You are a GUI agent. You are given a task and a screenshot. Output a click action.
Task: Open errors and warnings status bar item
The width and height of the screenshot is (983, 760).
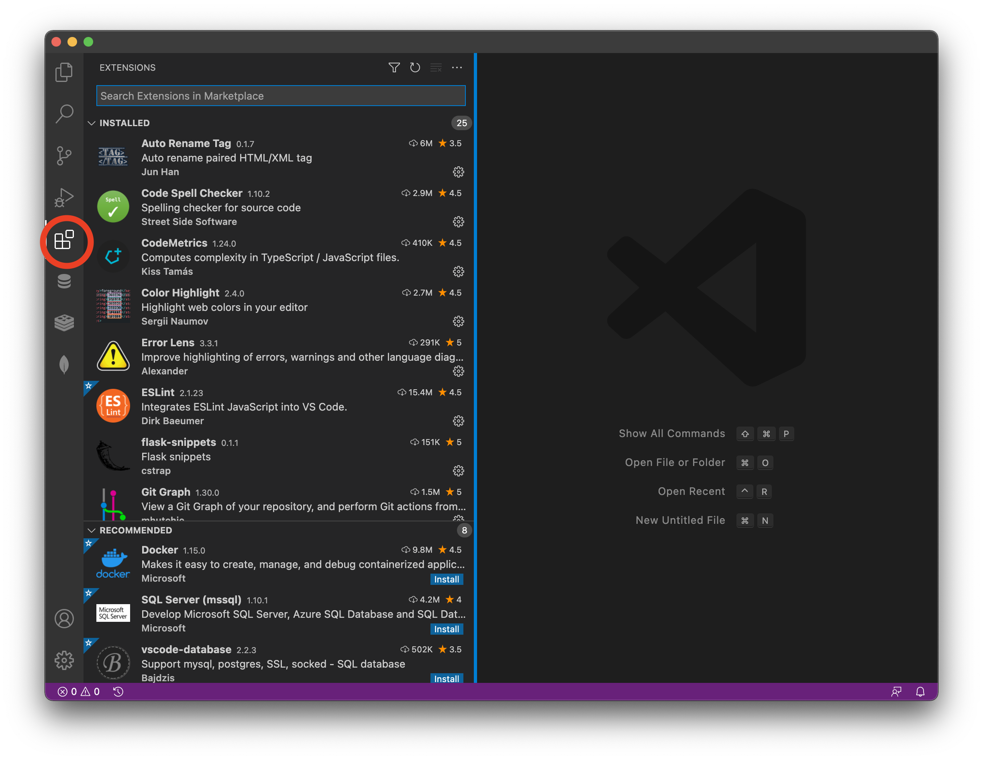coord(78,692)
